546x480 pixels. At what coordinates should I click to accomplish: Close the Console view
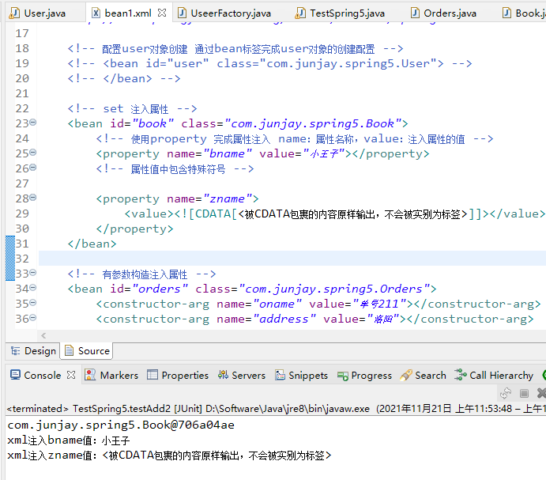point(71,375)
